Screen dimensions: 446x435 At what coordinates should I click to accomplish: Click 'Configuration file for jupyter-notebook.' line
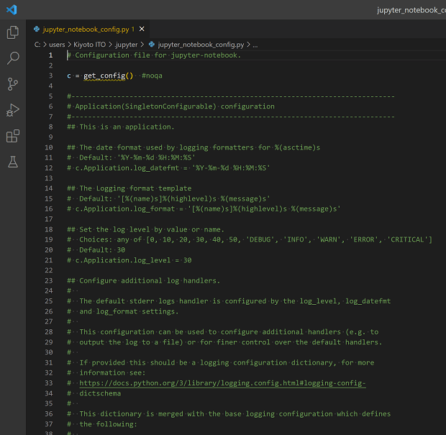(154, 55)
